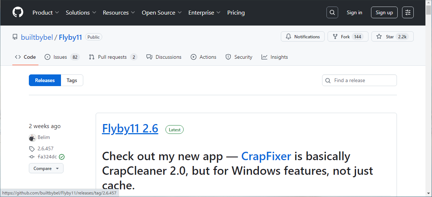
Task: Expand the Resources menu
Action: [119, 13]
